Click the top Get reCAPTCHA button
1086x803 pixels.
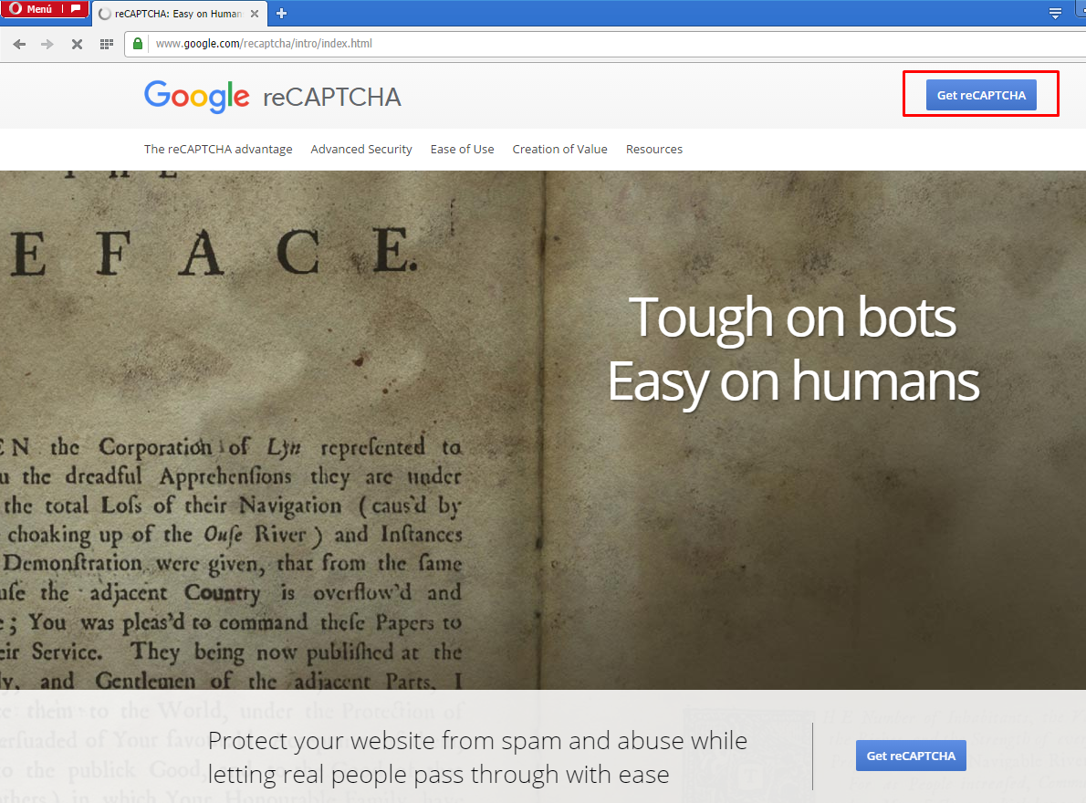981,95
